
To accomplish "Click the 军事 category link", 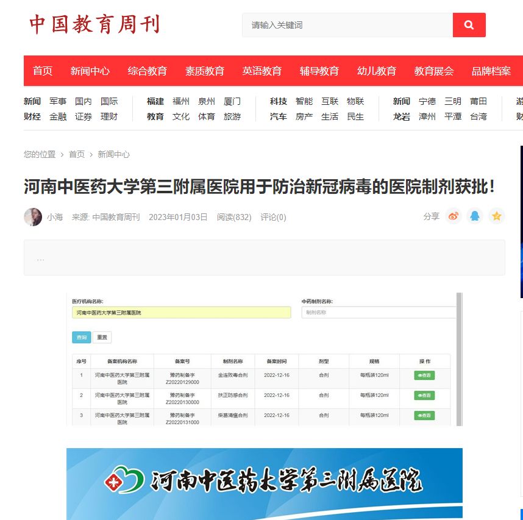I will 58,101.
